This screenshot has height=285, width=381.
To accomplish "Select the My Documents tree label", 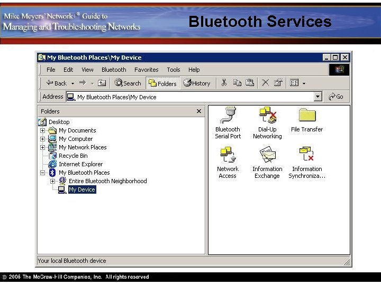I will 77,130.
